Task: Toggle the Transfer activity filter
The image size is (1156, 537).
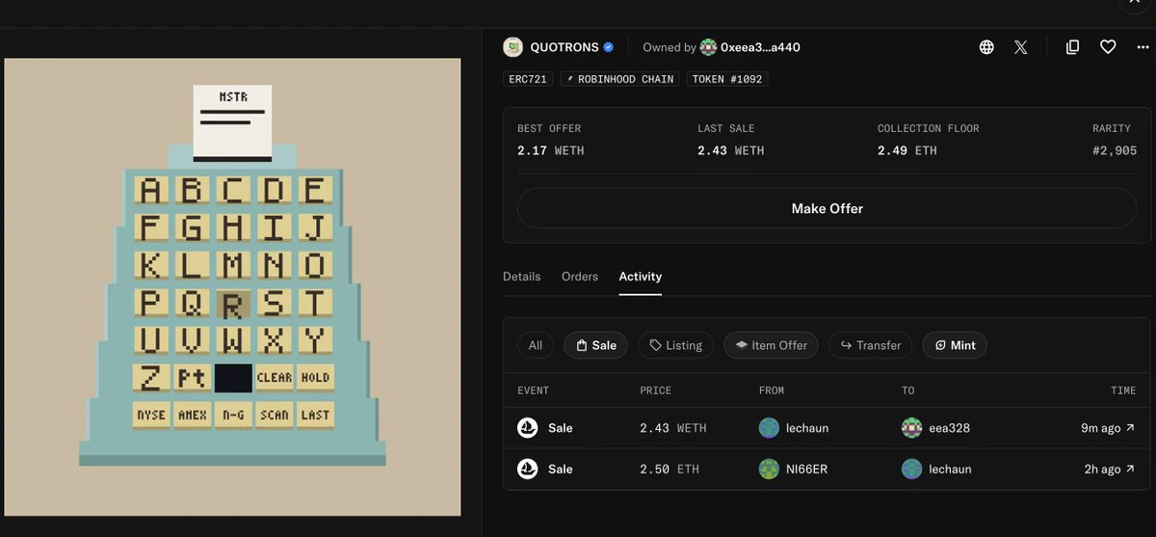Action: click(x=871, y=345)
